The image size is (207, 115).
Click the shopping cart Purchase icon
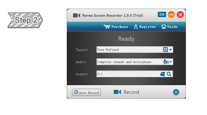click(107, 27)
